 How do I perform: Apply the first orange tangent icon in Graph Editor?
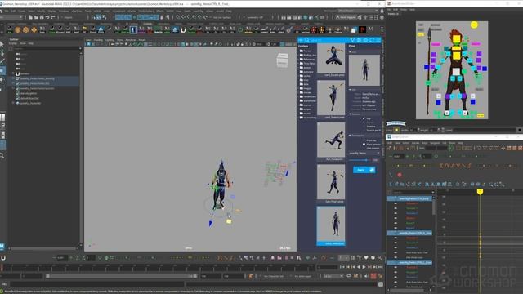[441, 165]
